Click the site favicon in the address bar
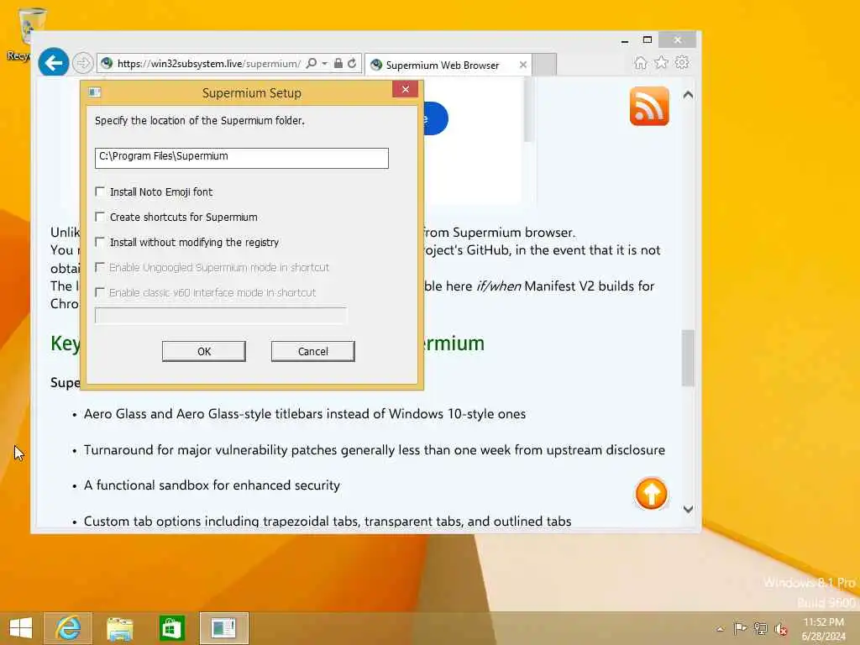Screen dimensions: 860x645 coord(107,64)
